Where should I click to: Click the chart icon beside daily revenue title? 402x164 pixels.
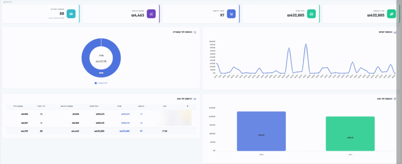point(395,32)
